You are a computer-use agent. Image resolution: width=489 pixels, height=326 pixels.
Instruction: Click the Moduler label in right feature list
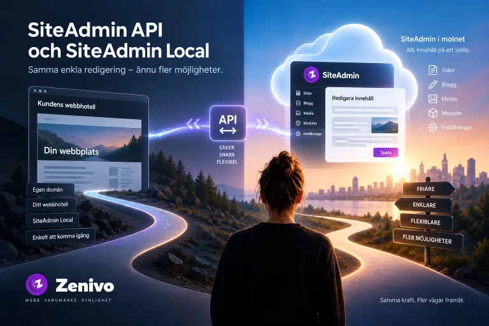coord(452,113)
